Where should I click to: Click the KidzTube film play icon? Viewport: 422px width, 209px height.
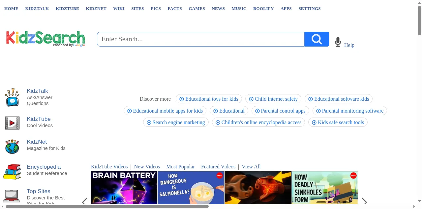pos(12,123)
